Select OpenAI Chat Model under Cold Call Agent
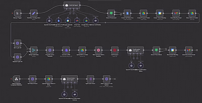202x103 pixels. click(49, 21)
